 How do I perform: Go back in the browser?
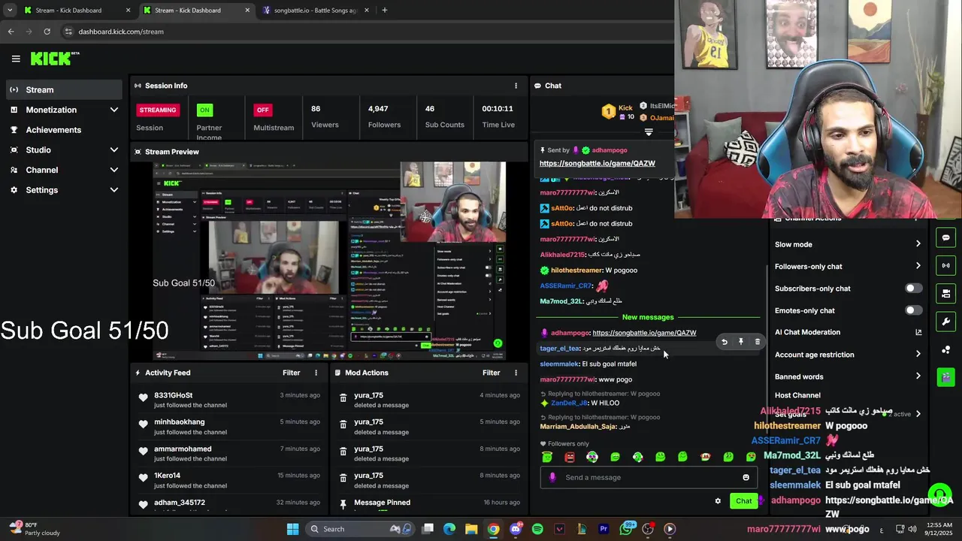coord(11,32)
